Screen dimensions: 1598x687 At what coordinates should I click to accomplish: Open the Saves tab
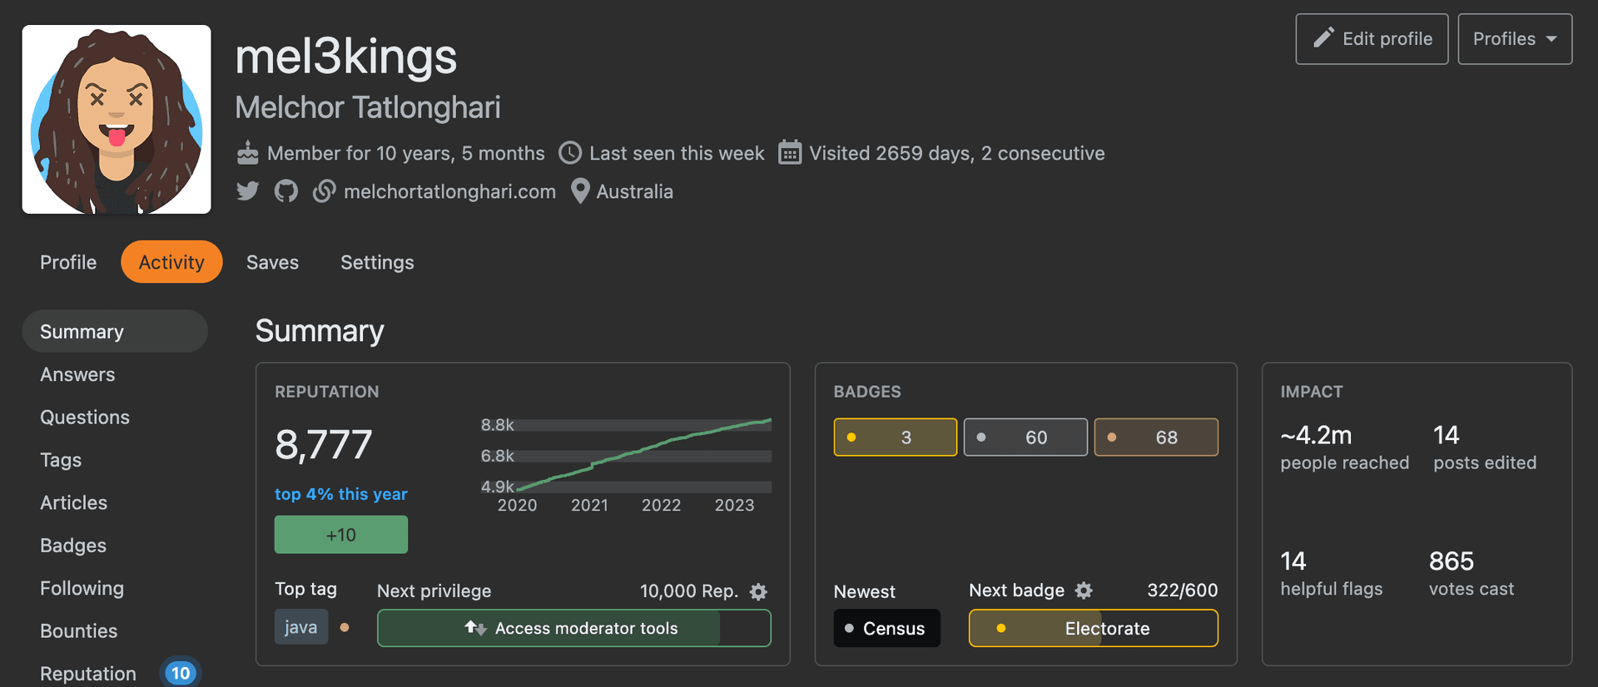tap(272, 262)
